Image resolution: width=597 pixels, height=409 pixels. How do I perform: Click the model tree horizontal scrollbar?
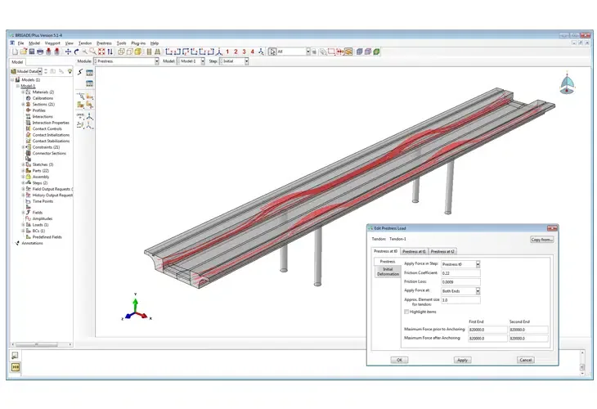pyautogui.click(x=42, y=344)
